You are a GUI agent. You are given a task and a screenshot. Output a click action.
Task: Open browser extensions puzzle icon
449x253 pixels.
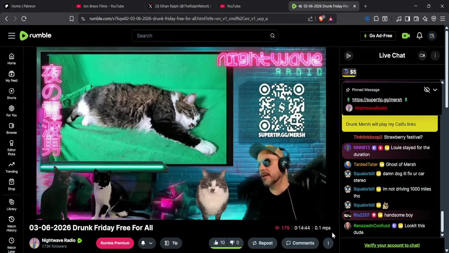(x=376, y=19)
